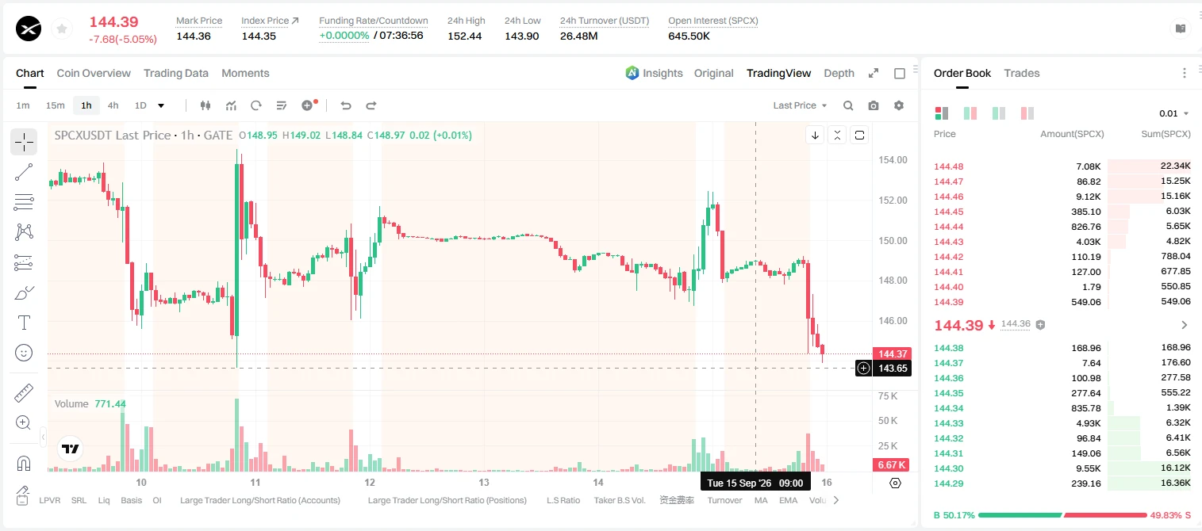Screen dimensions: 1202x531
Task: Show both bids and asks in the order book
Action: coord(942,113)
